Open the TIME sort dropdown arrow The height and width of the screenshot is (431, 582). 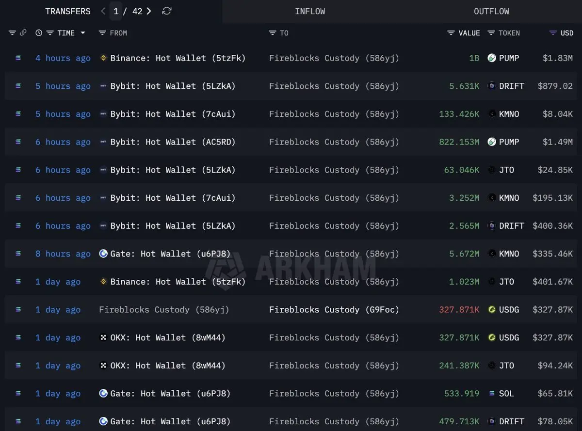[83, 33]
